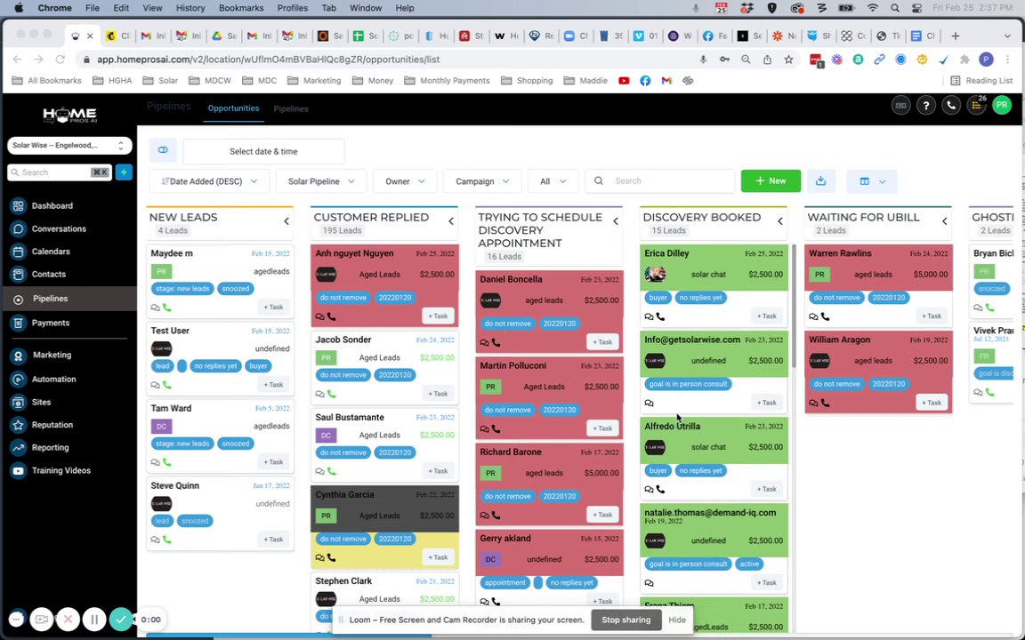Screen dimensions: 1025x640
Task: Open the Owner filter dropdown
Action: coord(404,181)
